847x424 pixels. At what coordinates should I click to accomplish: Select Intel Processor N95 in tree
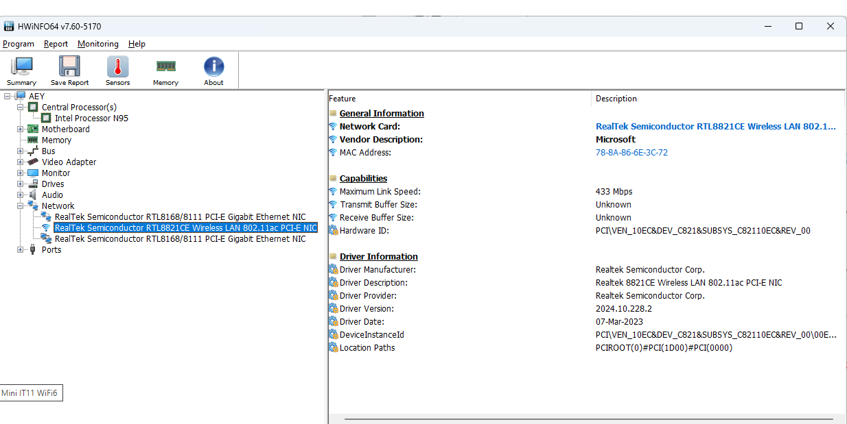[x=91, y=118]
